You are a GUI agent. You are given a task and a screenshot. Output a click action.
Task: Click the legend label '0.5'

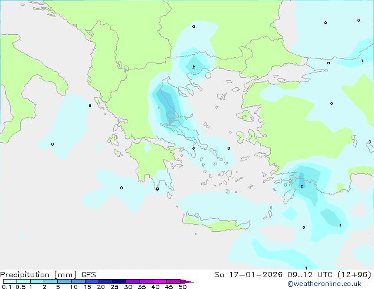[x=21, y=287]
